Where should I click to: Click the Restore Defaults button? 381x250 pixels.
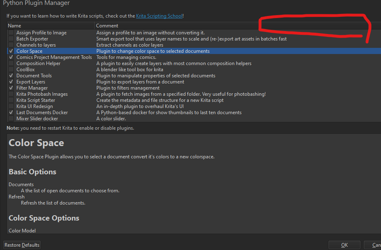coord(22,245)
